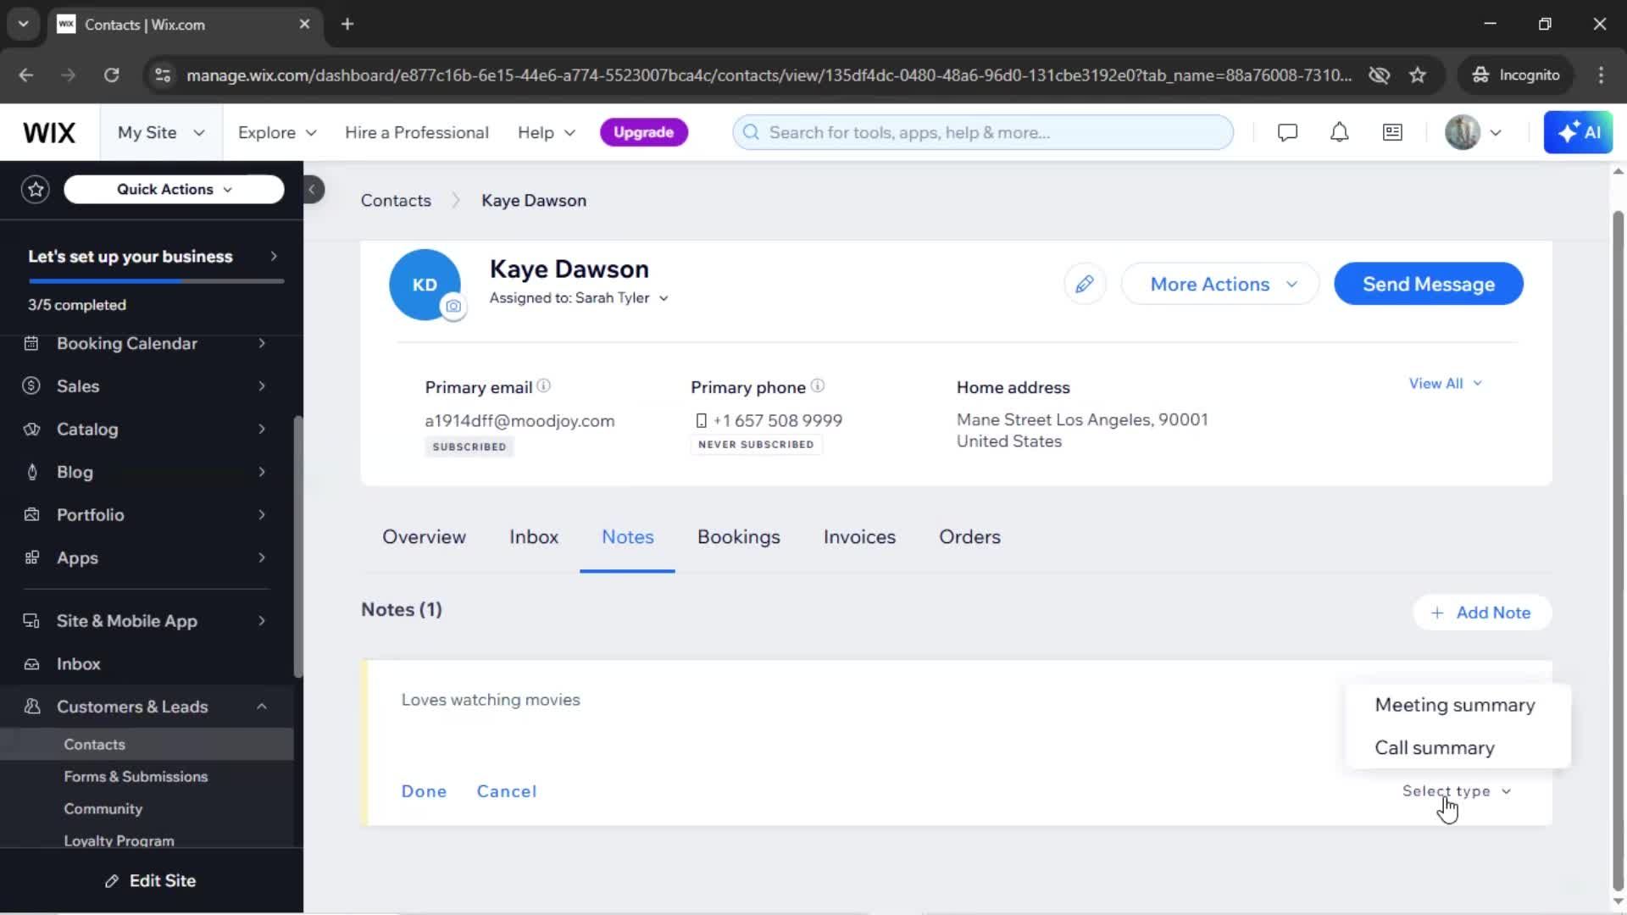Viewport: 1627px width, 915px height.
Task: Collapse the sidebar with the arrow handle
Action: [313, 190]
